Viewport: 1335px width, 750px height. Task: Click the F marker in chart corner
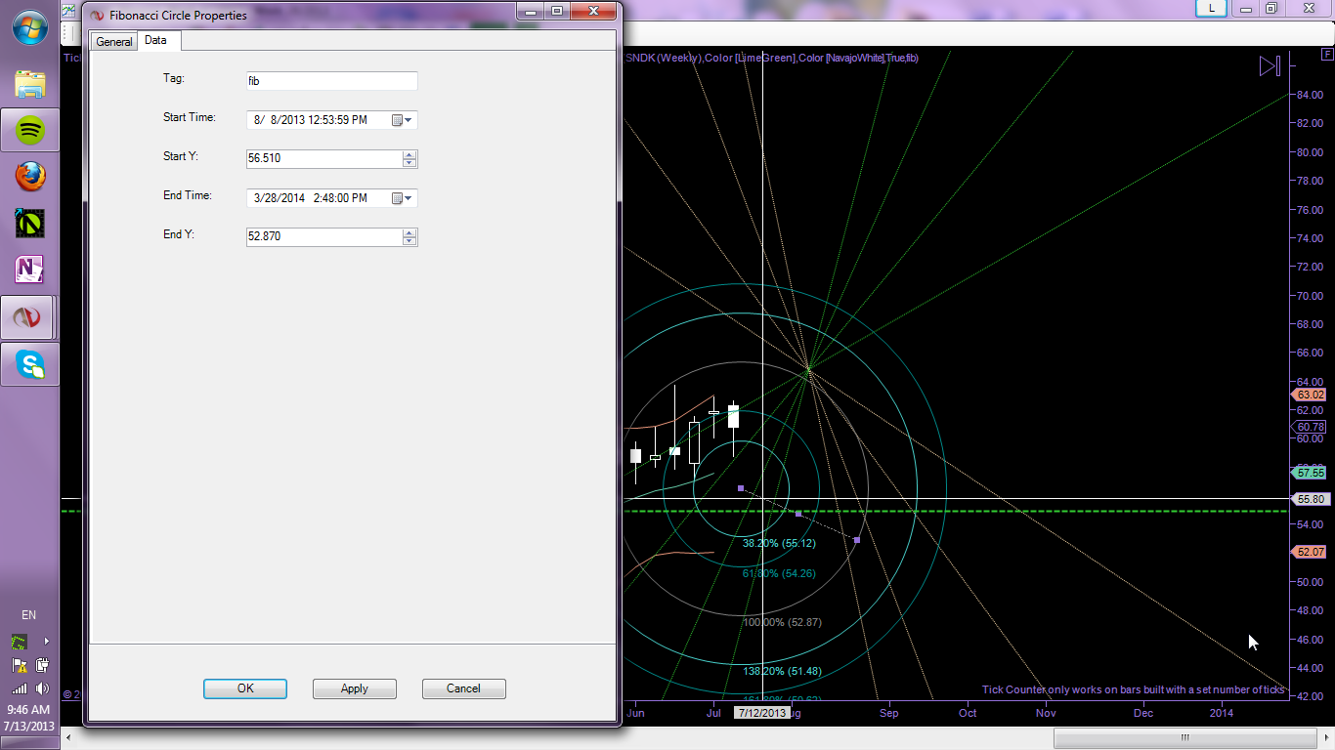1327,55
